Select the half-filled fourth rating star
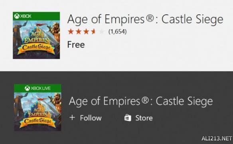 tap(94, 32)
